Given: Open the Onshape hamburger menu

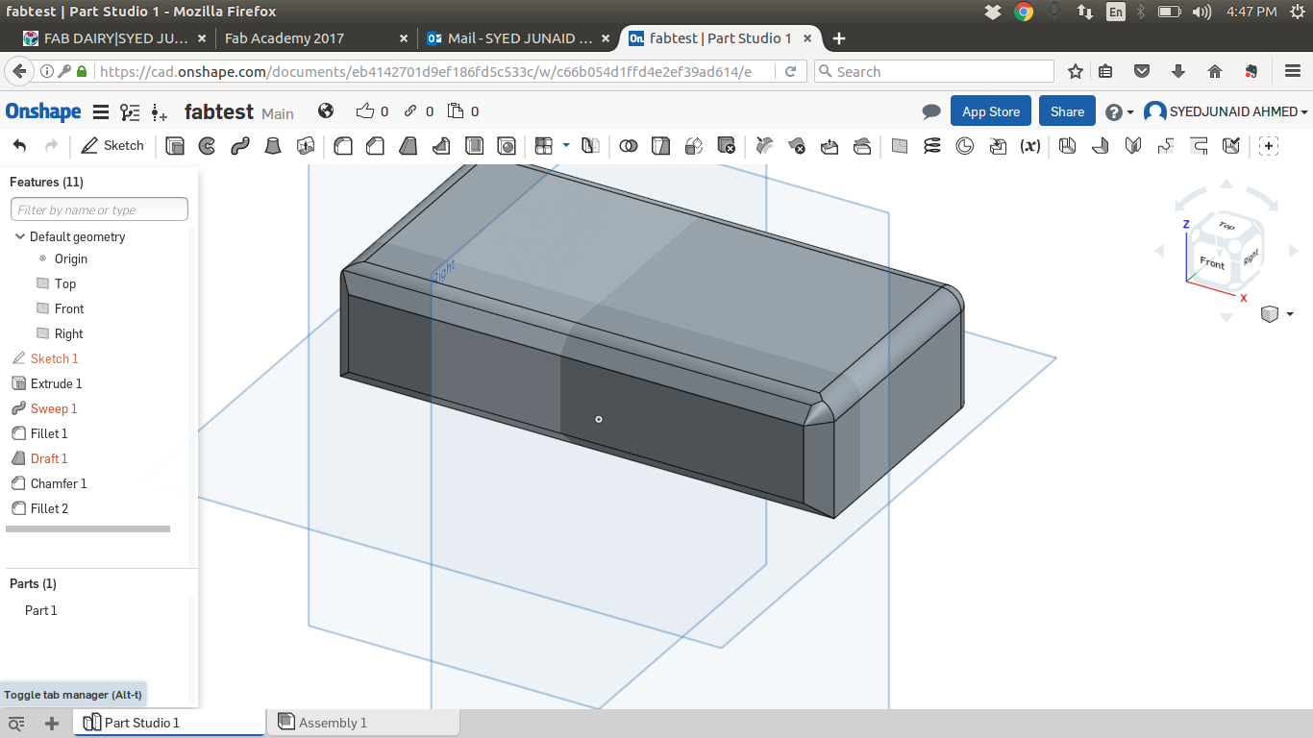Looking at the screenshot, I should [100, 112].
